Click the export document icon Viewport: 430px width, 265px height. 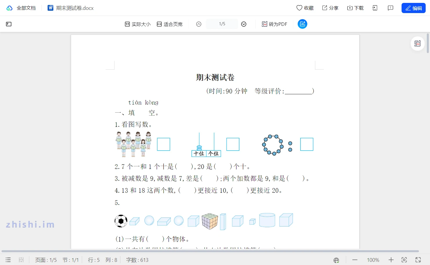tap(375, 8)
